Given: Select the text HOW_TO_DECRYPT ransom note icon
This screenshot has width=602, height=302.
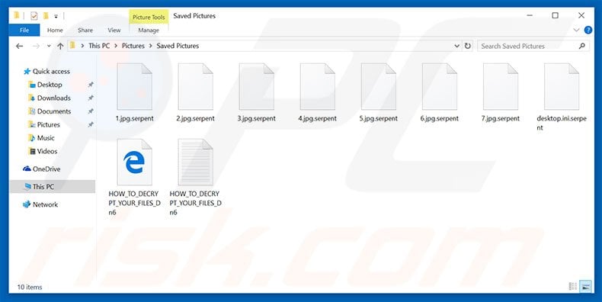Looking at the screenshot, I should coord(195,162).
